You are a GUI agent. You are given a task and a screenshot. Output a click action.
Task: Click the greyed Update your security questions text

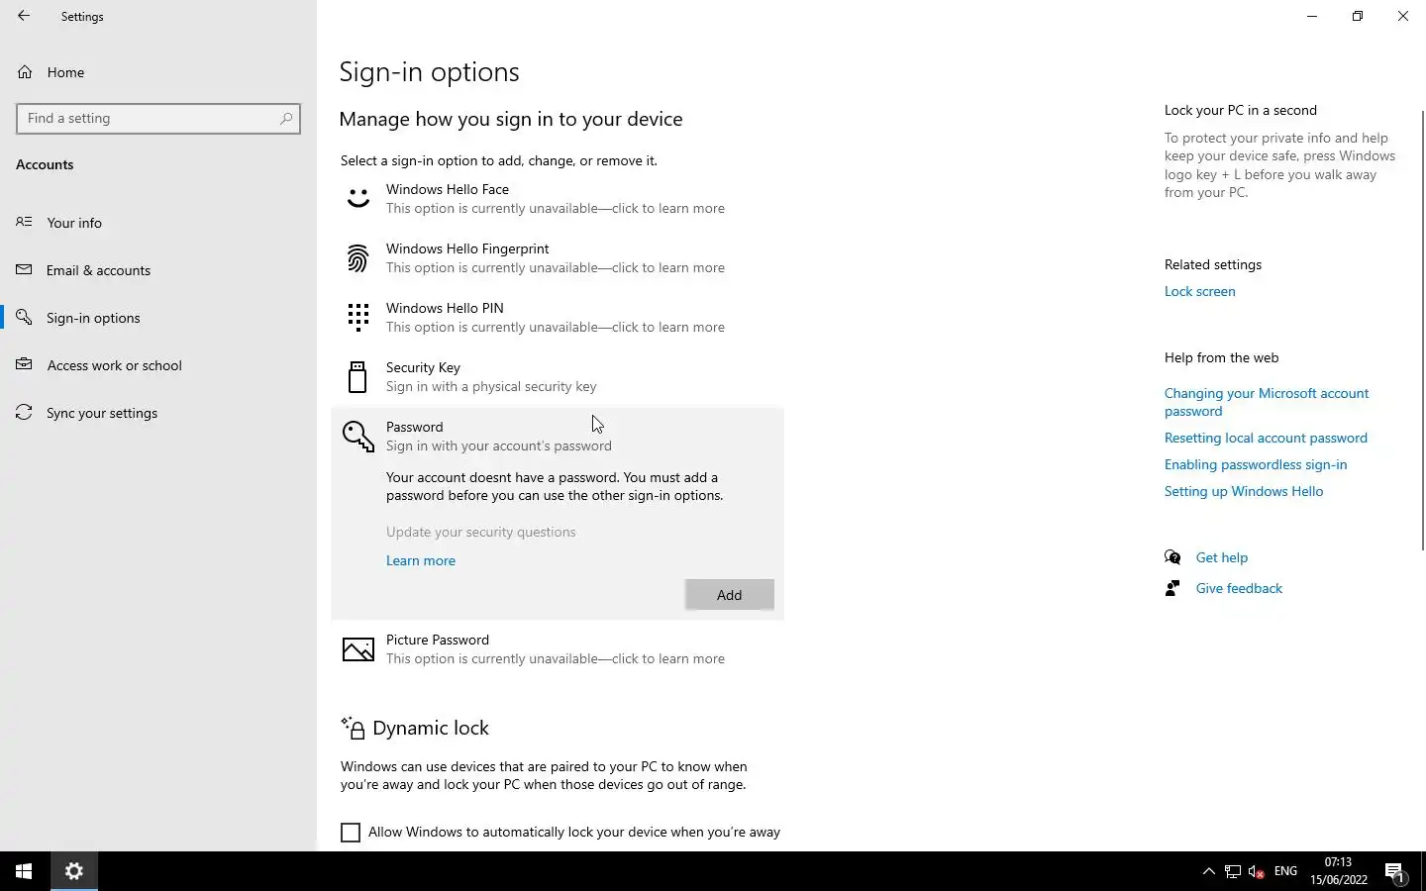click(481, 532)
